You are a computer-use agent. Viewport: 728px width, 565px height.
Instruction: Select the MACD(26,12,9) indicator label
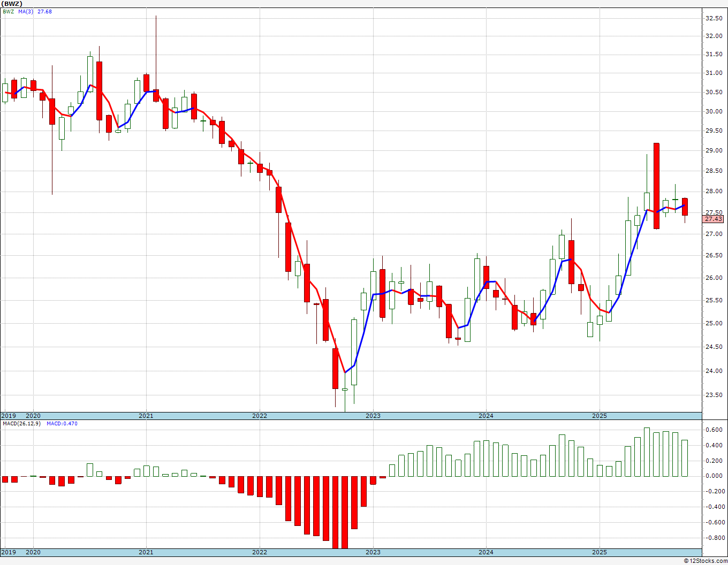pos(21,423)
